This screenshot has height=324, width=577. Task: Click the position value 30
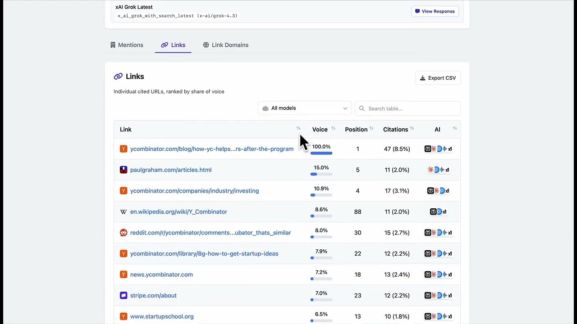tap(358, 233)
